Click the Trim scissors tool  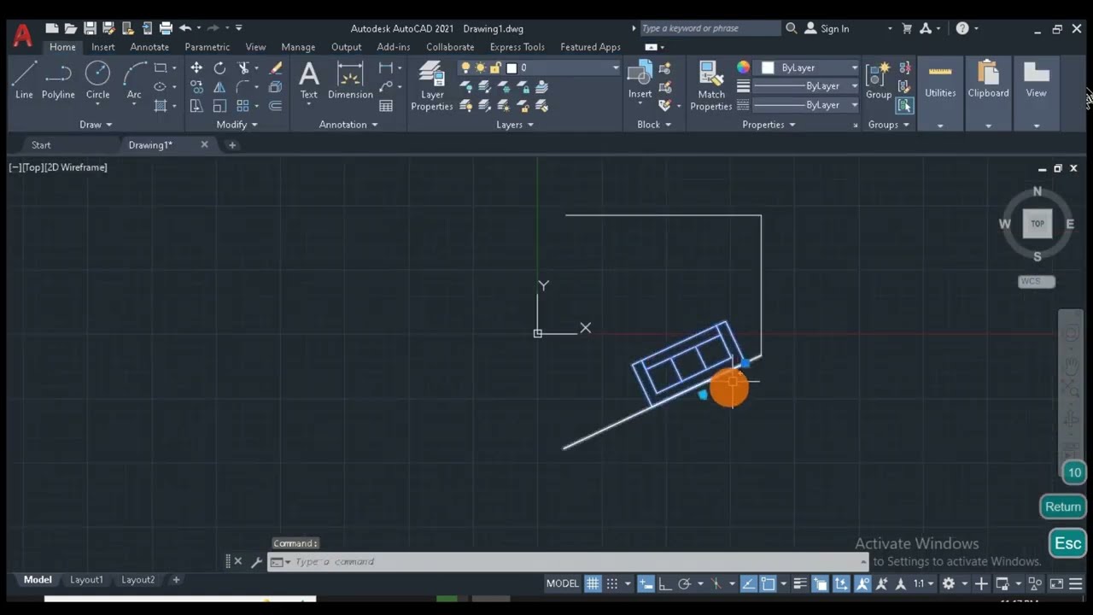243,67
